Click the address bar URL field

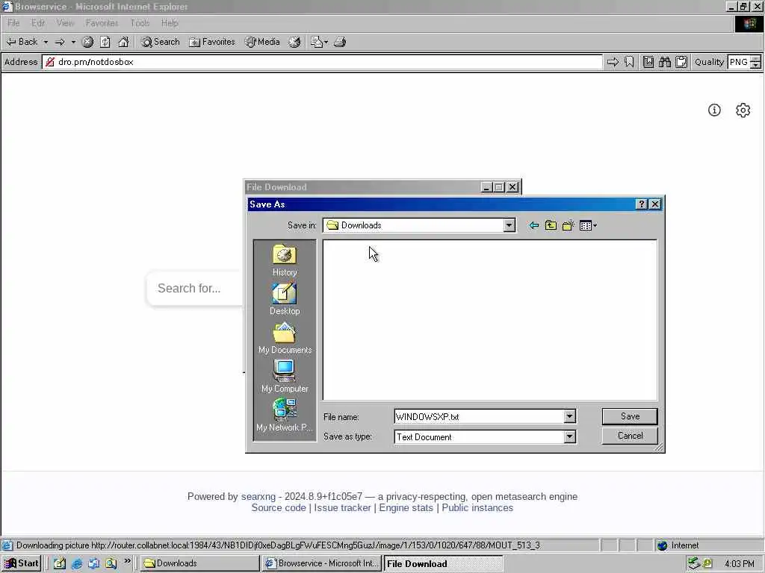(322, 62)
